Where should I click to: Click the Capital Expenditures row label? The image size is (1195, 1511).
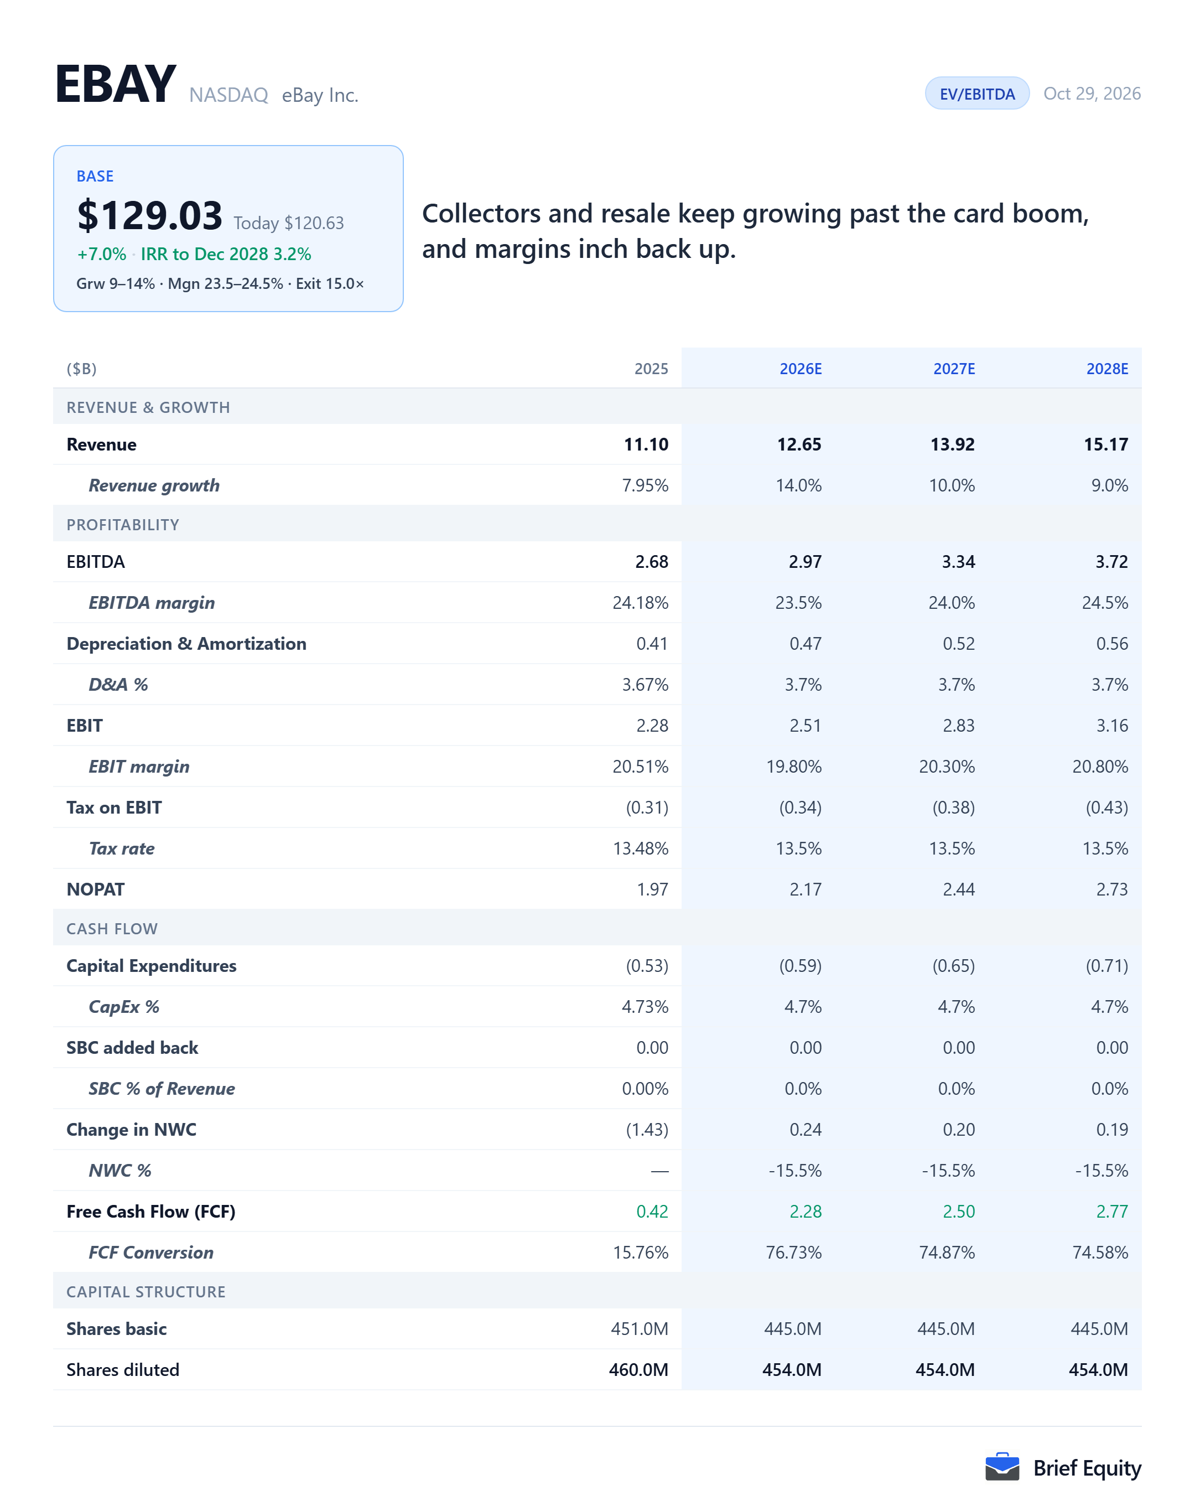point(152,966)
